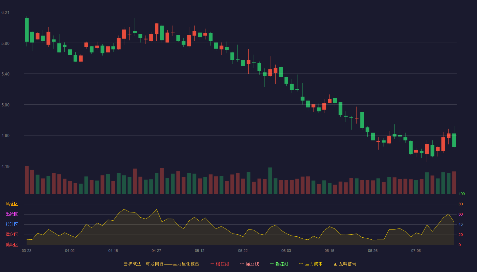Select the 风险区 zone label

(x=12, y=204)
